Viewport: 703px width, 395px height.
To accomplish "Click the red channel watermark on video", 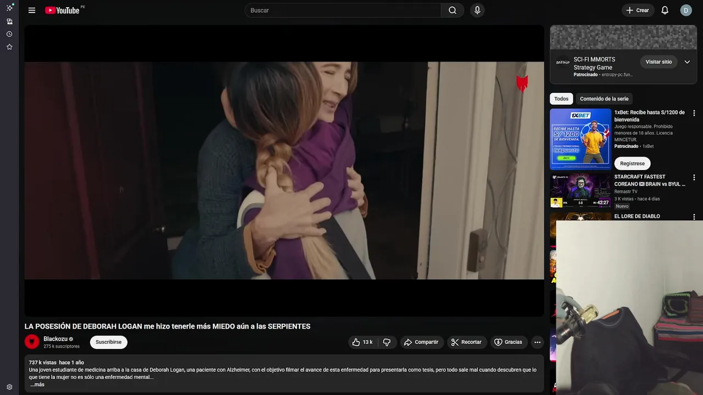I will click(x=522, y=83).
